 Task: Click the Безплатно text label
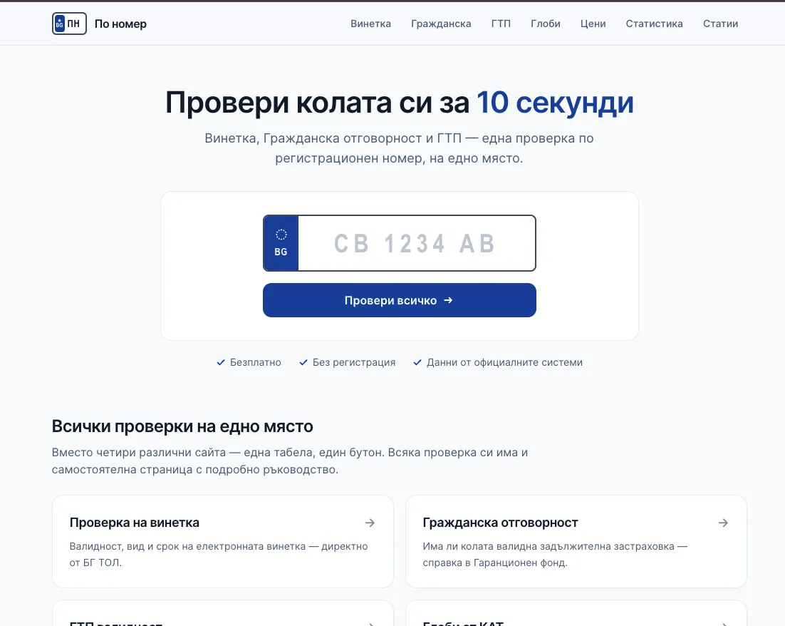point(255,362)
